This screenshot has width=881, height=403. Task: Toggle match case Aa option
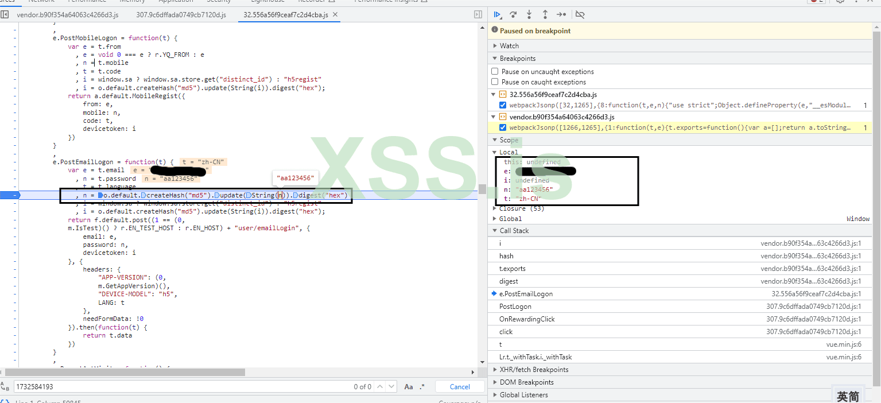pos(409,387)
